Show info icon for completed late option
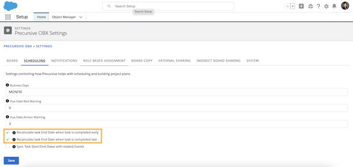 14,139
